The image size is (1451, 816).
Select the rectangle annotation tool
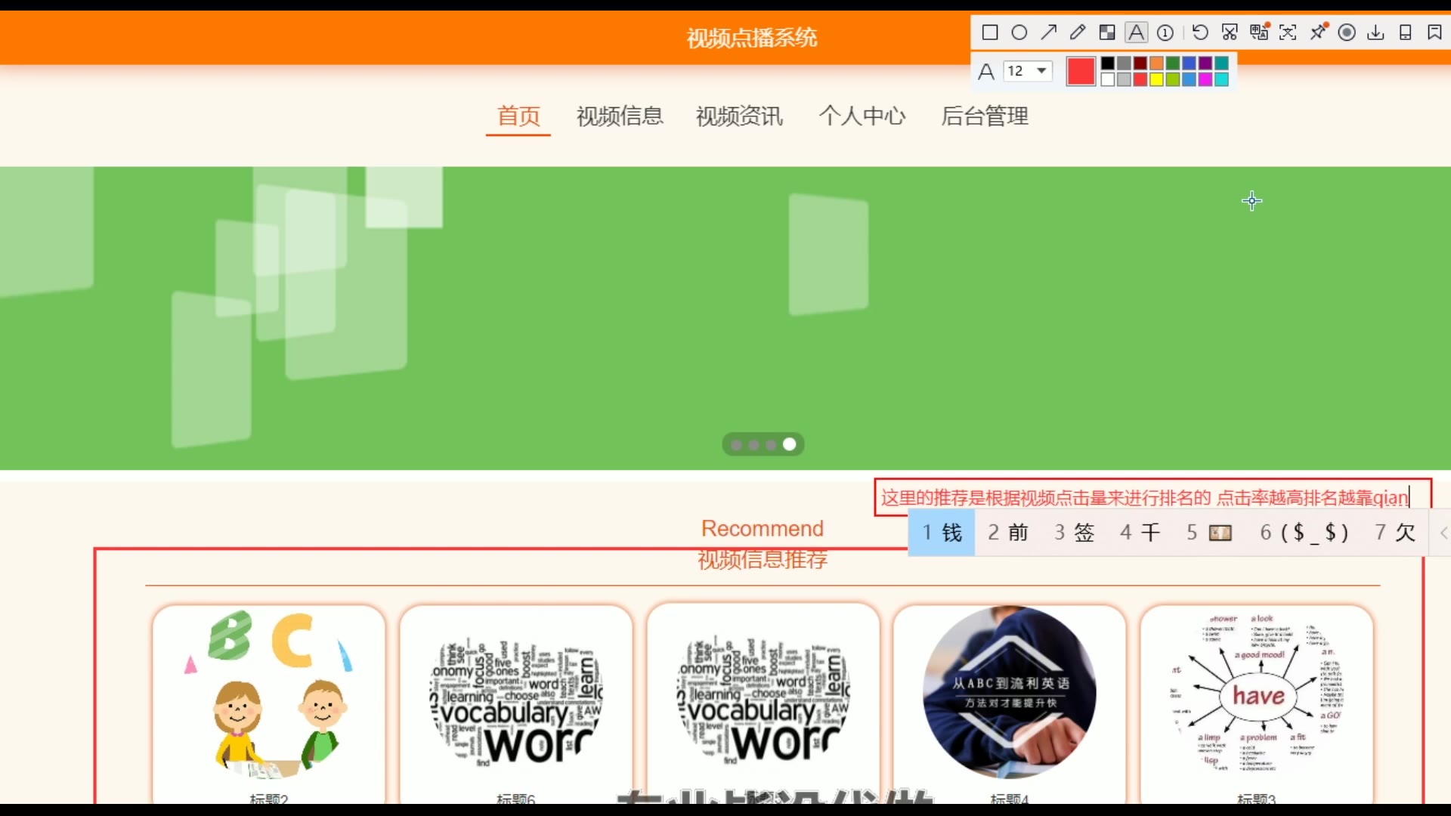click(990, 32)
